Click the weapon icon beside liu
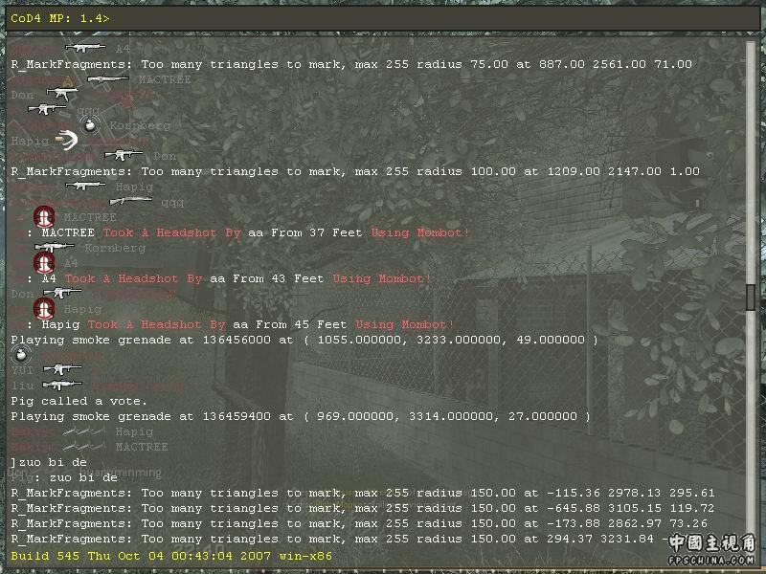This screenshot has width=766, height=574. (x=62, y=386)
